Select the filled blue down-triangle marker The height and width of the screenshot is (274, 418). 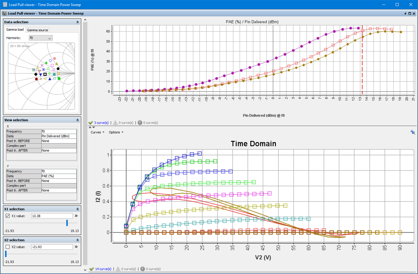(x=41, y=75)
